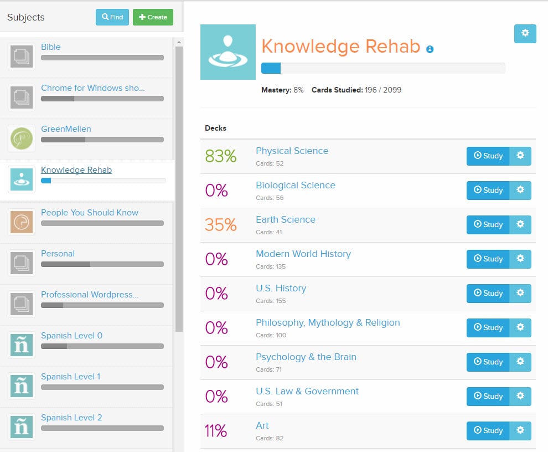Click the Bible subject deck icon
This screenshot has height=452, width=548.
pos(22,56)
